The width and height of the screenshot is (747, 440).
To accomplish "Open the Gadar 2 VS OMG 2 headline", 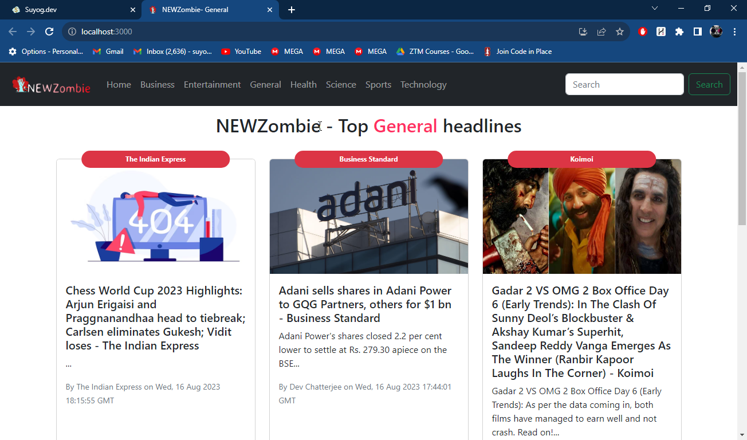I will [x=582, y=332].
